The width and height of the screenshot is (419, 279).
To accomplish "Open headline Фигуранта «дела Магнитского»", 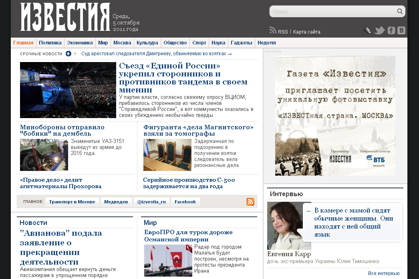I will point(198,130).
